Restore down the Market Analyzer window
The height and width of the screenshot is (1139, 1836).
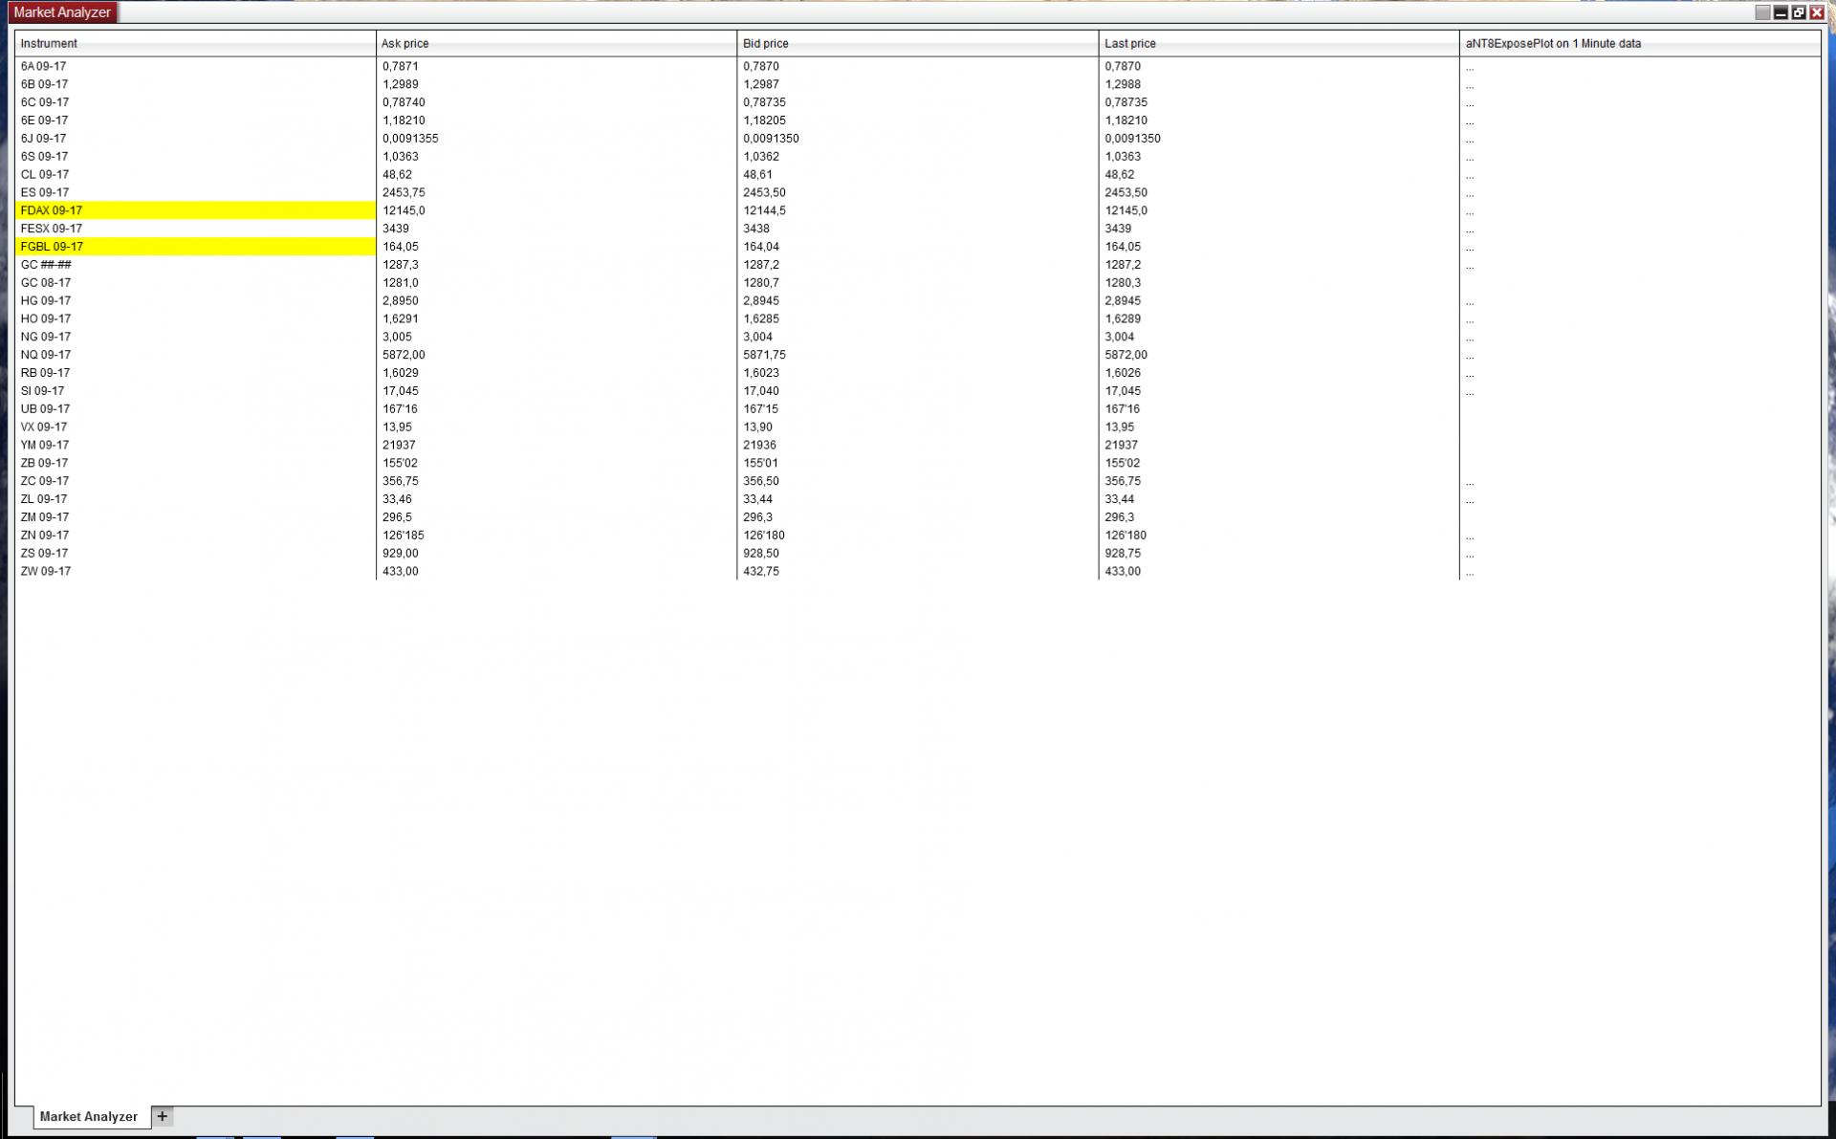[1799, 12]
